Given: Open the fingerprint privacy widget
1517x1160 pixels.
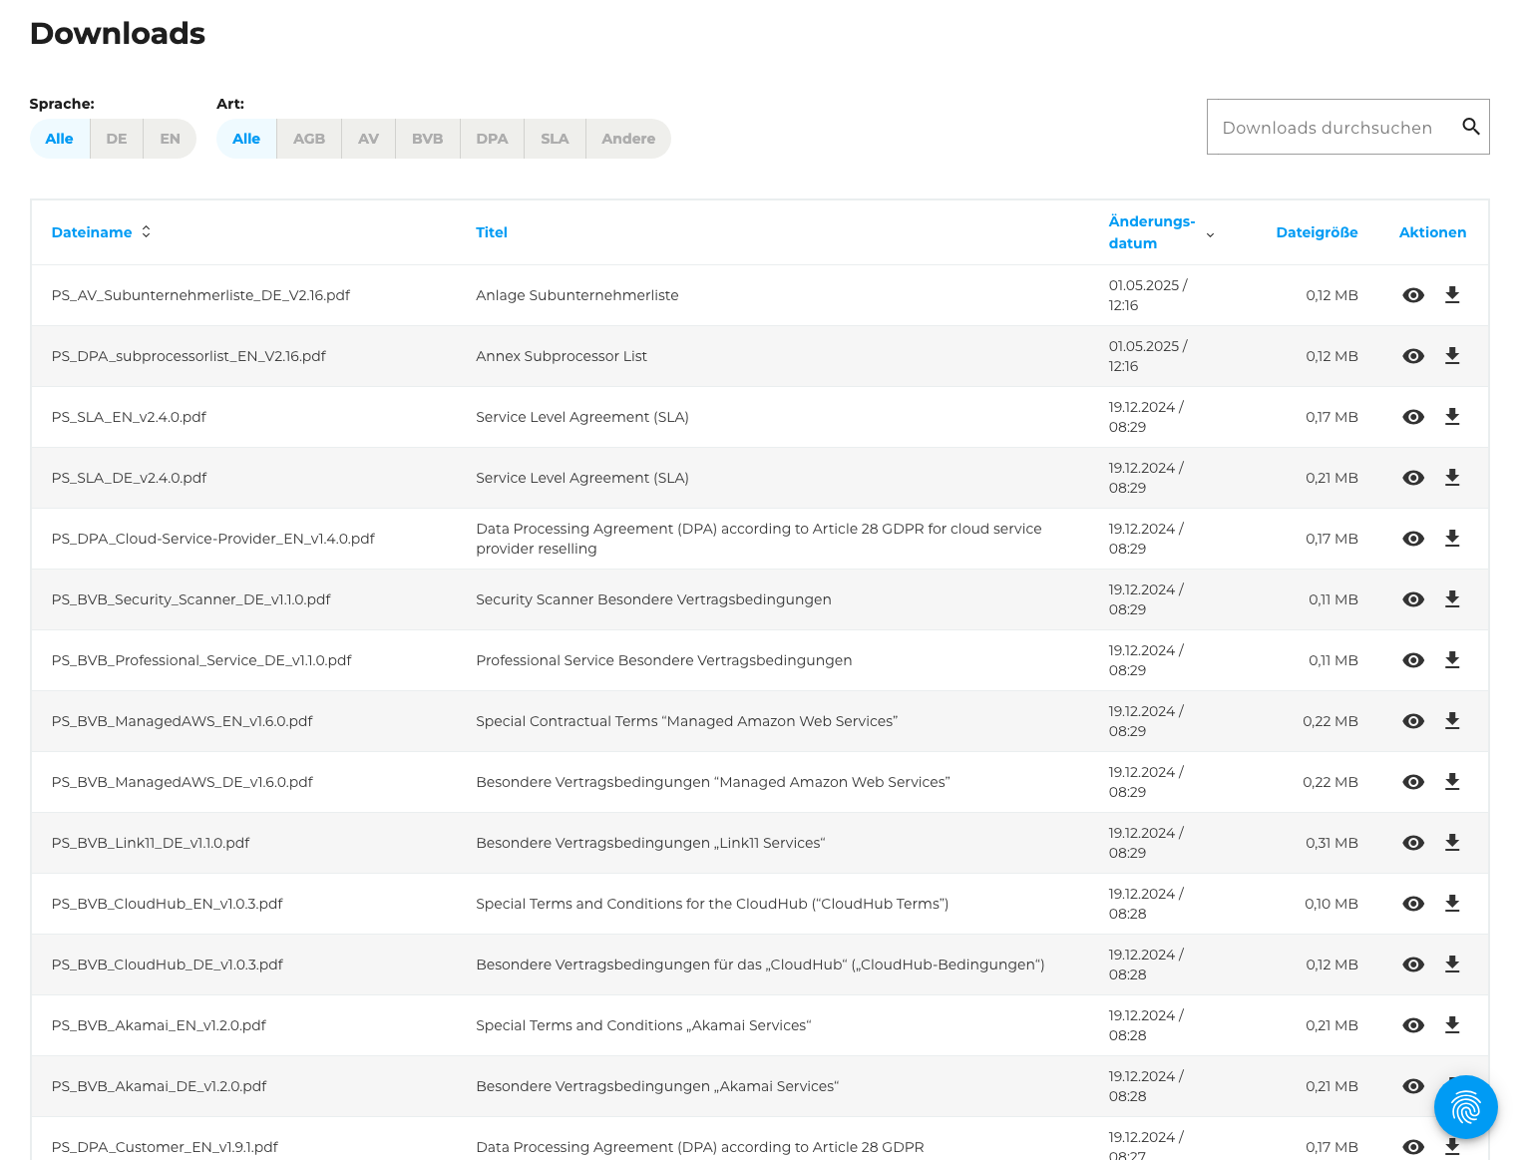Looking at the screenshot, I should (x=1465, y=1107).
